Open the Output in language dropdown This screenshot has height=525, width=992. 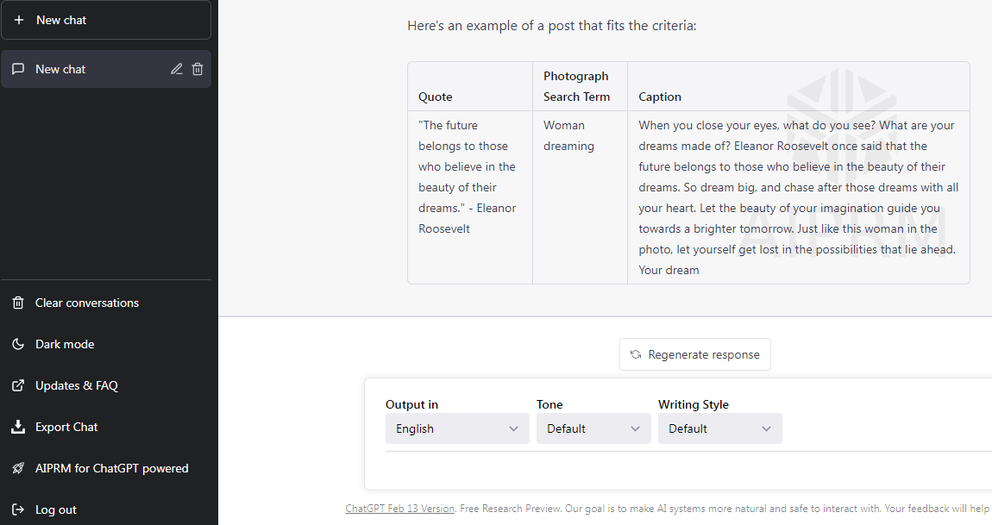click(x=457, y=428)
